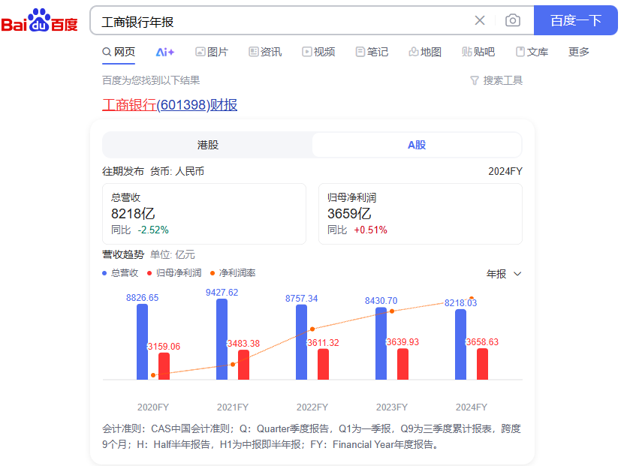Click the value label 3159.06
Image resolution: width=621 pixels, height=466 pixels.
coord(164,347)
